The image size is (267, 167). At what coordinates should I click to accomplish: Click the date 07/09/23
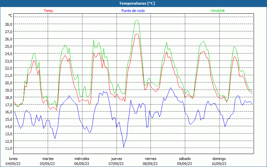pyautogui.click(x=116, y=164)
